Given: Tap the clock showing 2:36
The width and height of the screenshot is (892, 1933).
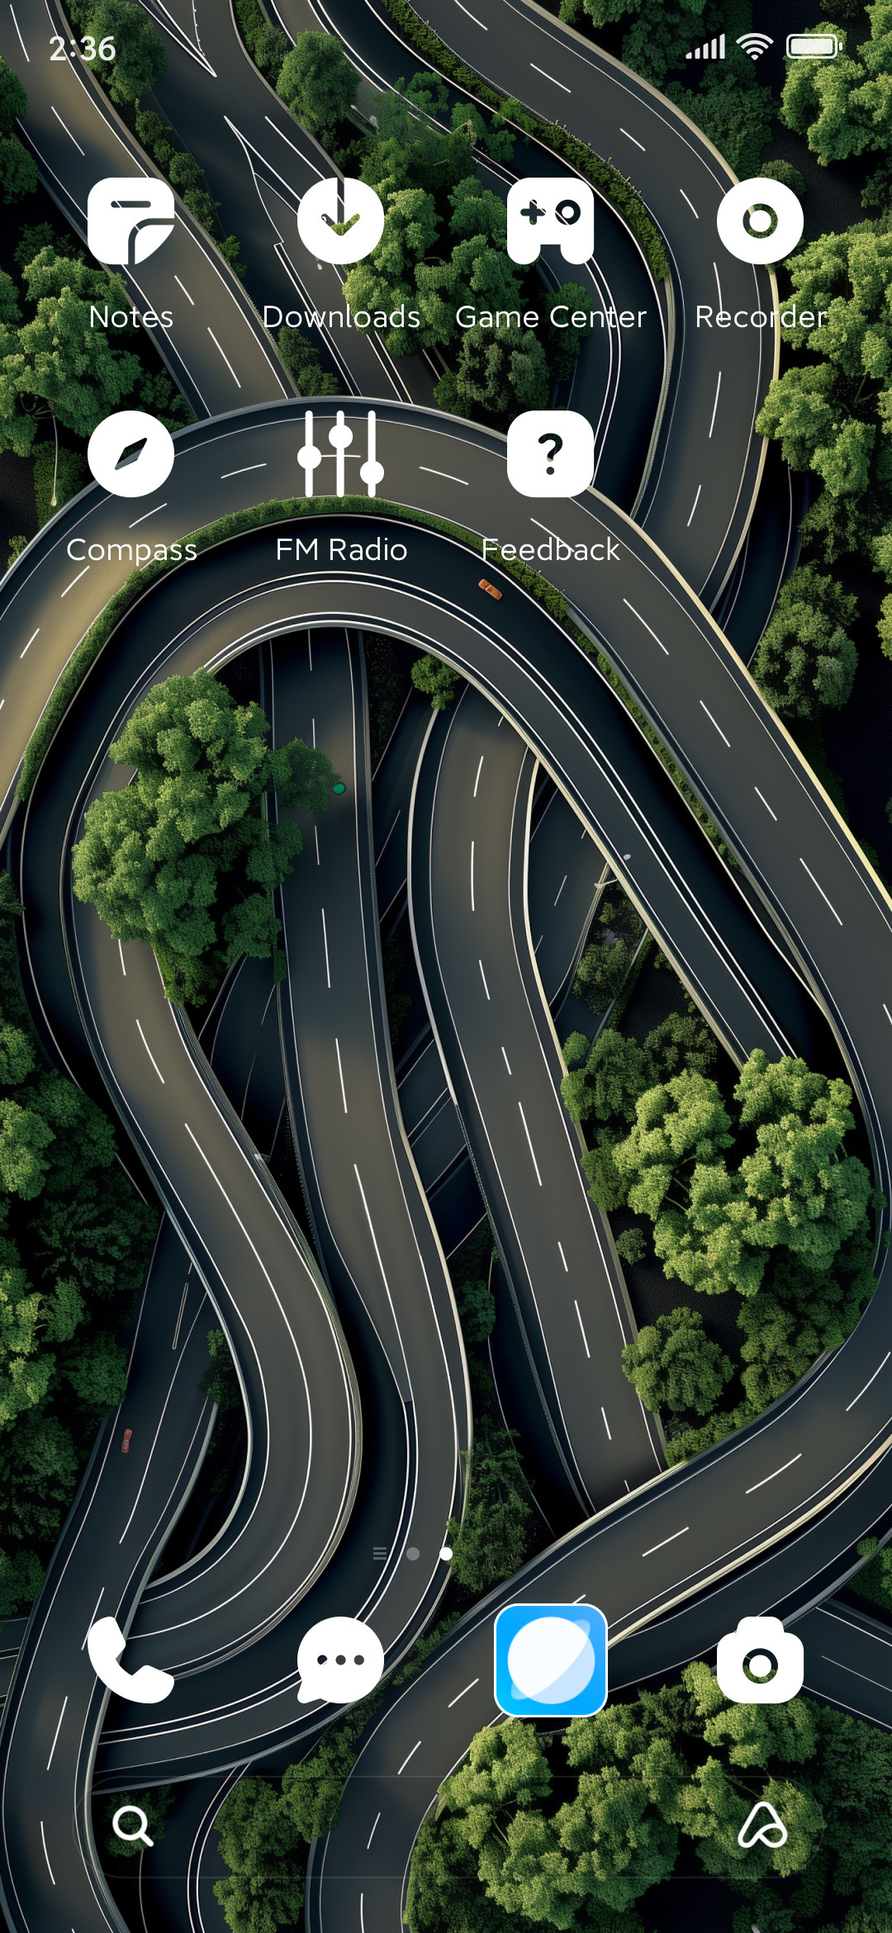Looking at the screenshot, I should click(x=83, y=49).
